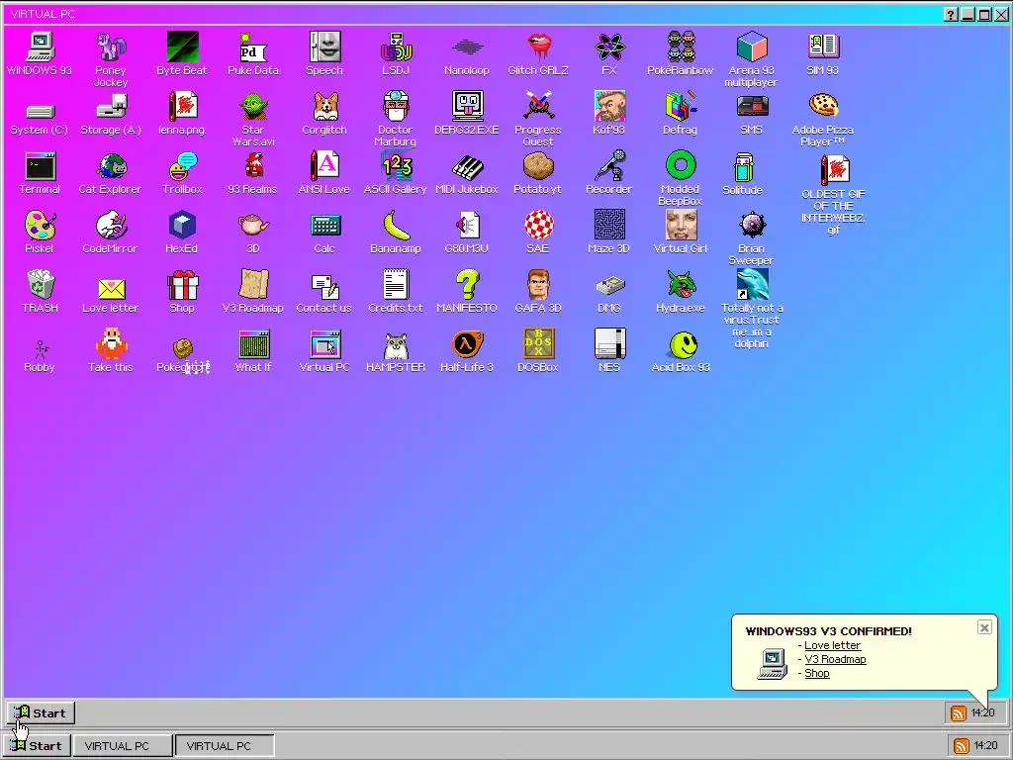Open 93 Realms icon
This screenshot has width=1013, height=760.
(x=253, y=166)
